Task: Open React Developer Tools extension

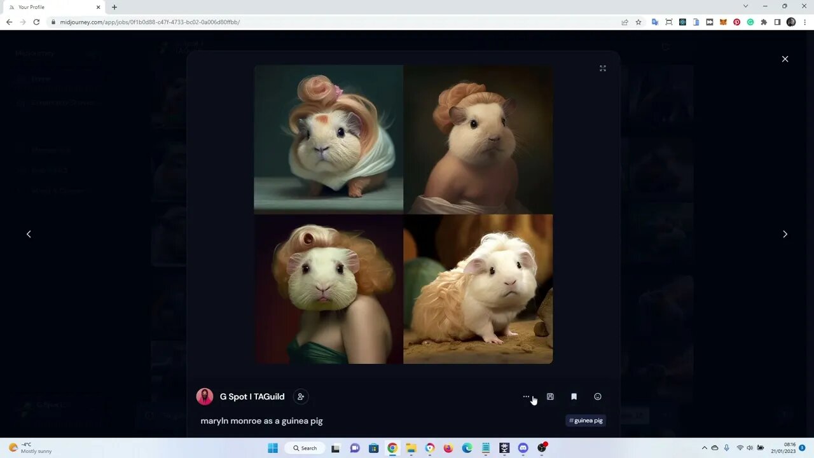Action: 682,22
